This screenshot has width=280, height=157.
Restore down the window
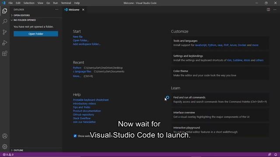pos(266,3)
